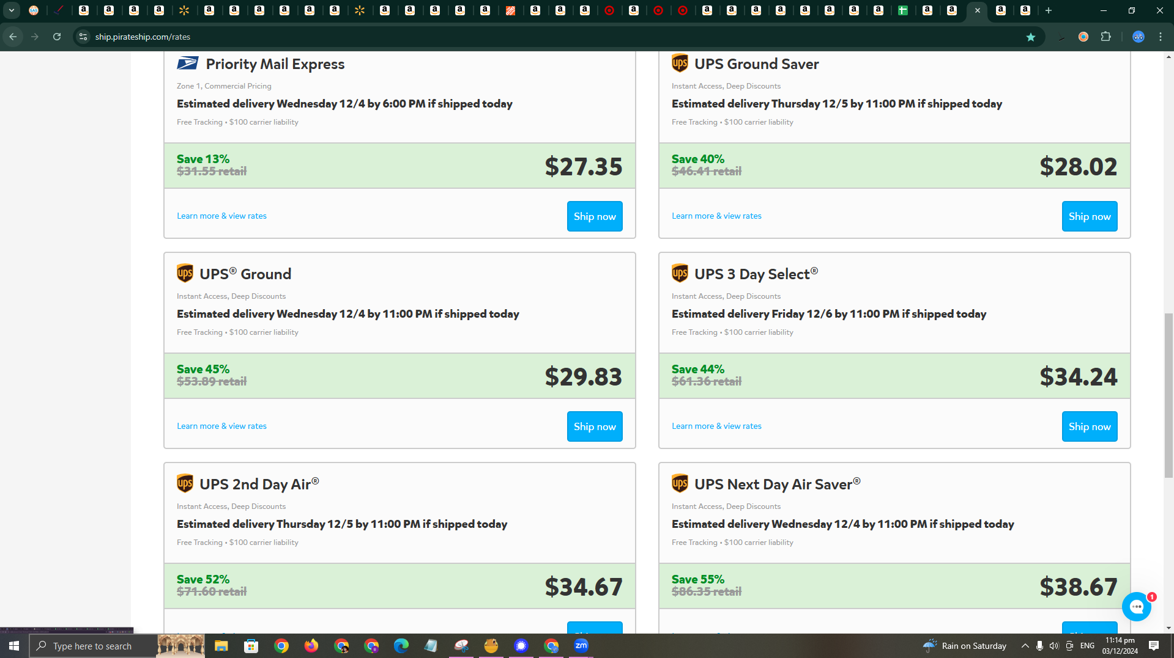Click the Windows taskbar search box
1174x658 pixels.
click(92, 646)
